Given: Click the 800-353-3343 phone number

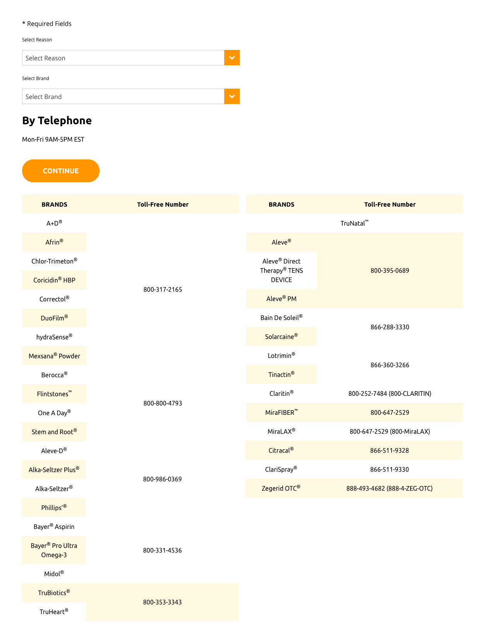Looking at the screenshot, I should [x=162, y=602].
